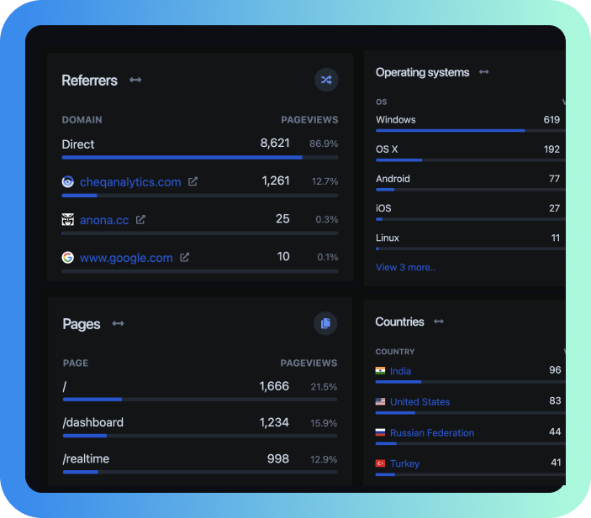The height and width of the screenshot is (518, 591).
Task: Click the DOMAIN column header in Referrers
Action: pos(82,120)
